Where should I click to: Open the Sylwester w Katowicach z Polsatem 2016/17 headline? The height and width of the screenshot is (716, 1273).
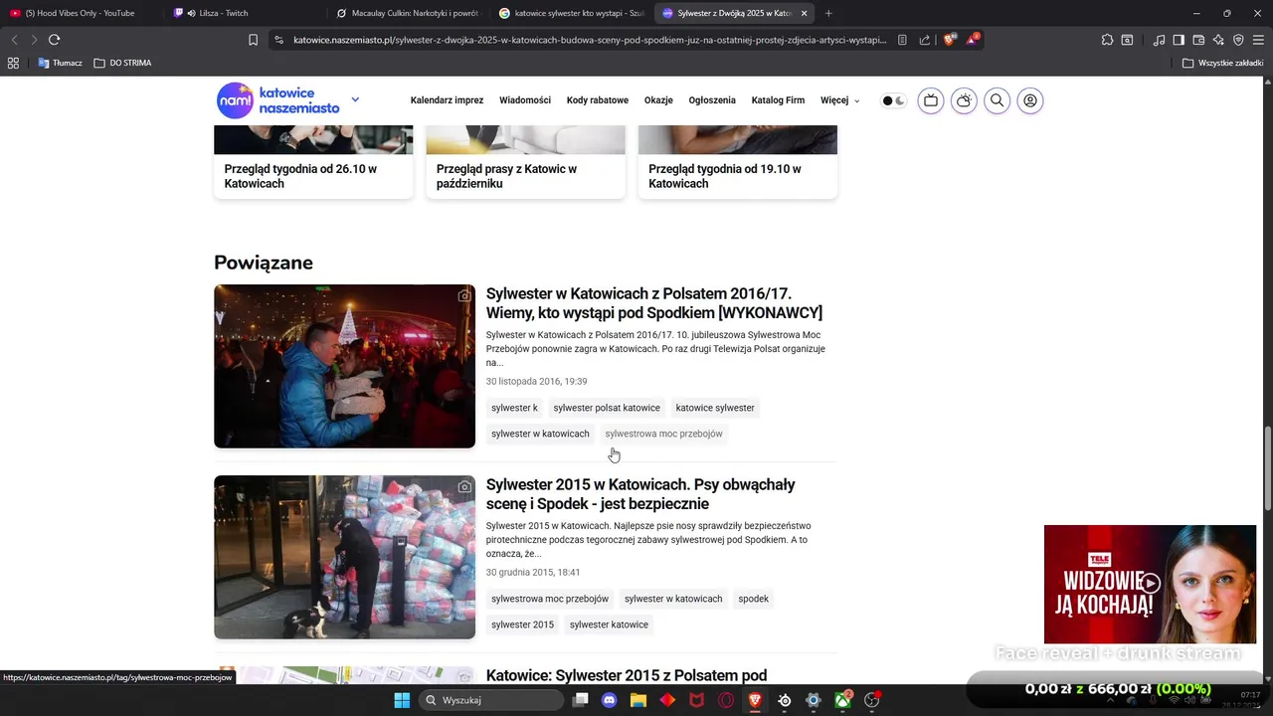coord(654,303)
